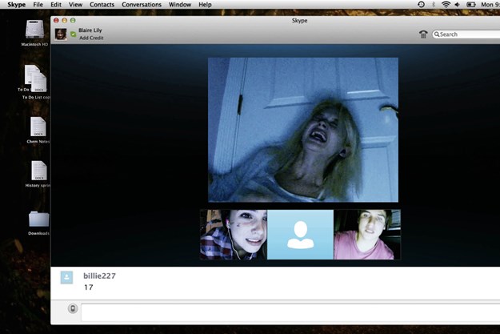Click the billie227 chat avatar icon
This screenshot has height=334, width=500.
66,277
